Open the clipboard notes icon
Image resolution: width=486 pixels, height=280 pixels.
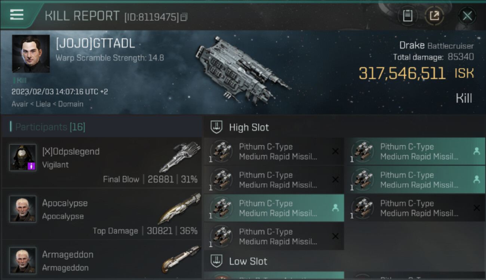click(407, 16)
